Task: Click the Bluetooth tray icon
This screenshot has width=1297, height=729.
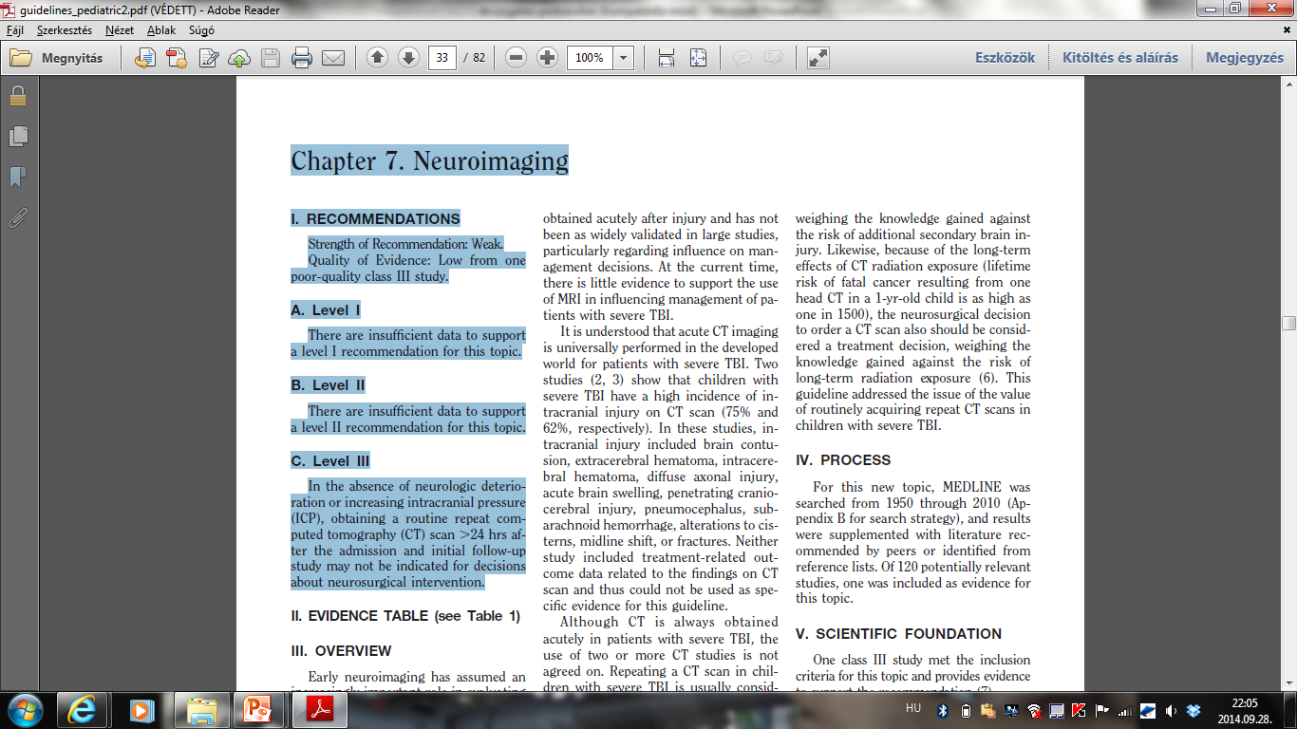Action: point(944,710)
